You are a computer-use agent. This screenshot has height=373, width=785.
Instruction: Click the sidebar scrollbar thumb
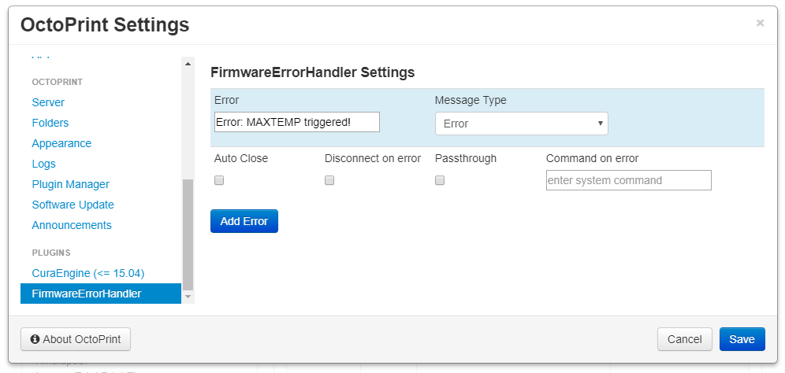coord(188,235)
